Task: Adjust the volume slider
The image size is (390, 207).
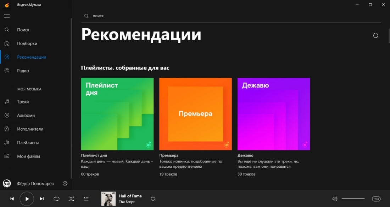Action: [x=353, y=199]
